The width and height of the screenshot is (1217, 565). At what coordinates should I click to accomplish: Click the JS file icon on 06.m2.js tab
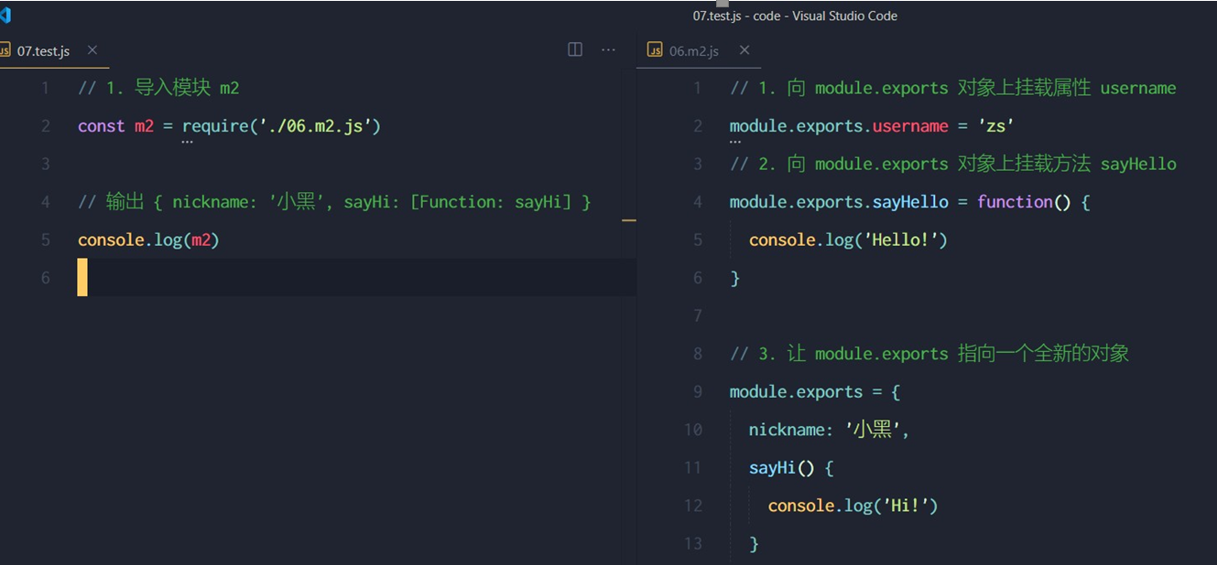[x=655, y=50]
